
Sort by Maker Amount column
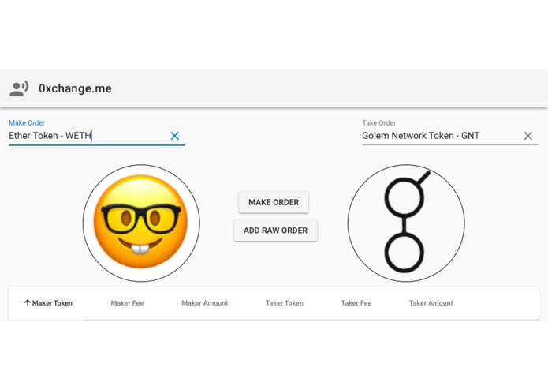205,303
